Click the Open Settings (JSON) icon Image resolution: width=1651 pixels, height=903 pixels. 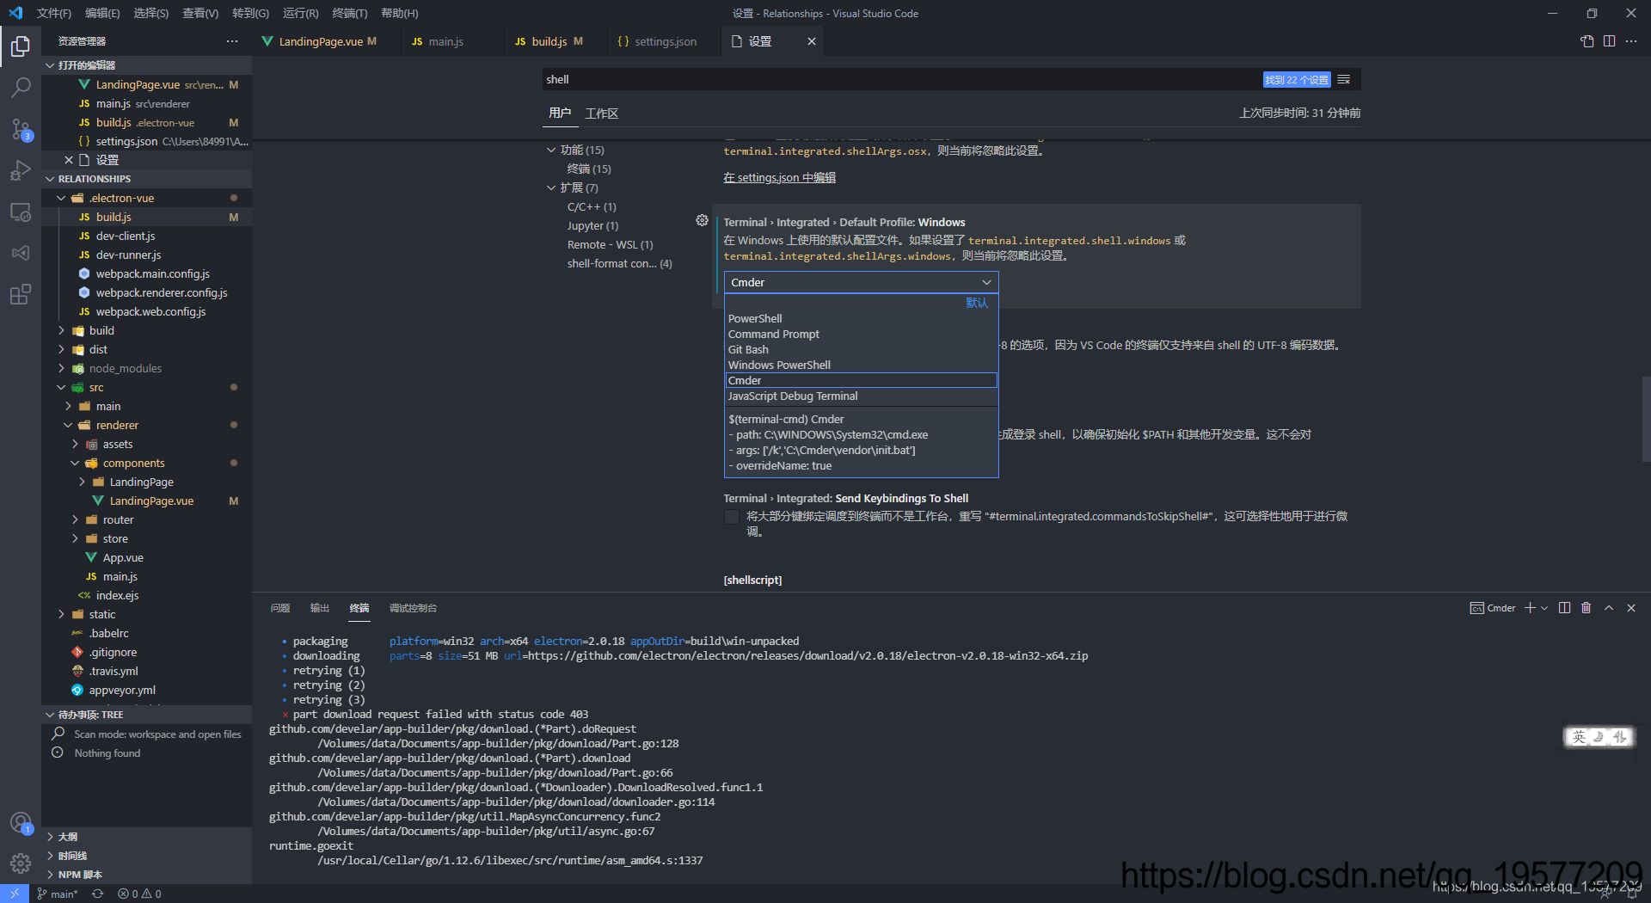(1587, 41)
